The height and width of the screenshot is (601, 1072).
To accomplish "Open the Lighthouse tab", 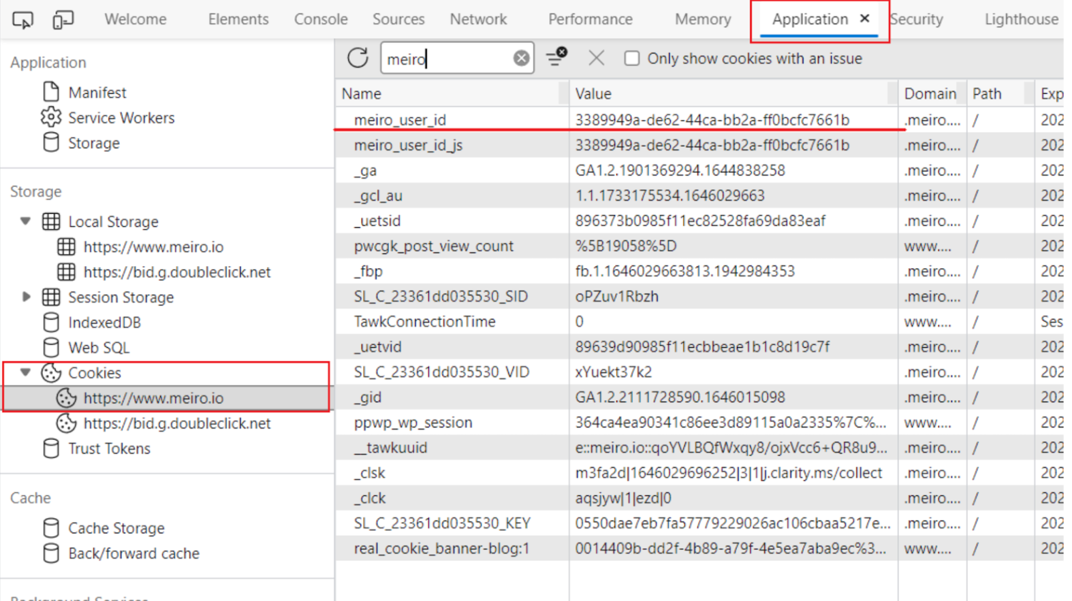I will pyautogui.click(x=1021, y=19).
